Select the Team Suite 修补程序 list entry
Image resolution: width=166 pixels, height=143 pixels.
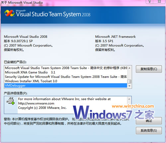pos(66,68)
